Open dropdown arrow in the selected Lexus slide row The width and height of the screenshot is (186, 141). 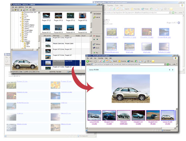[80, 63]
